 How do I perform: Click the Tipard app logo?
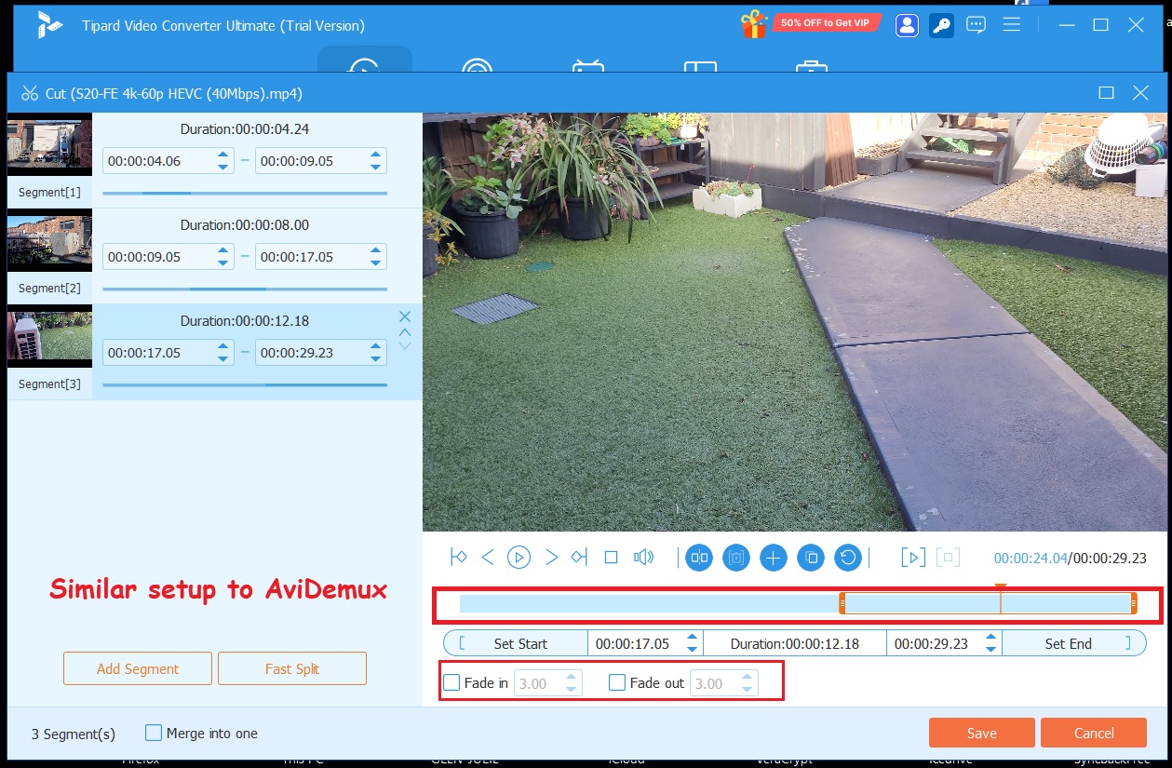pyautogui.click(x=48, y=25)
